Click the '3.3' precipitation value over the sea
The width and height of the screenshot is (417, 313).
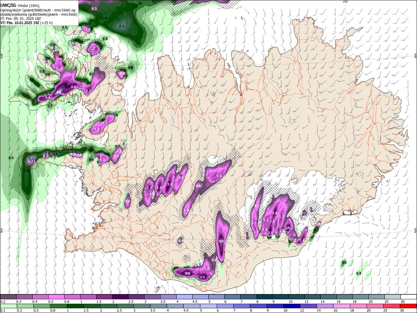pos(122,26)
